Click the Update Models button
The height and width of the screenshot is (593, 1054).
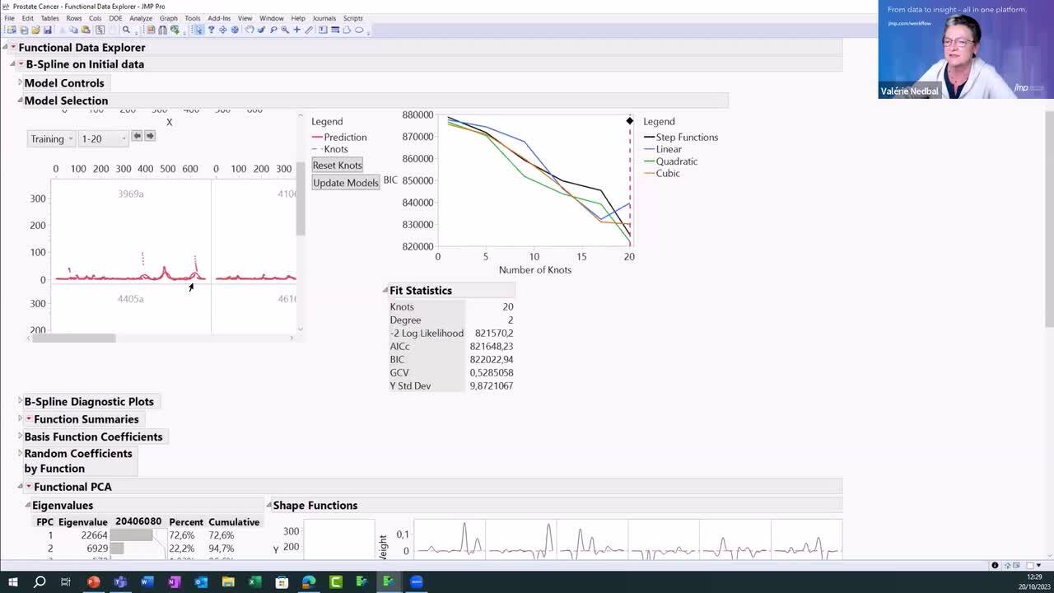point(345,183)
